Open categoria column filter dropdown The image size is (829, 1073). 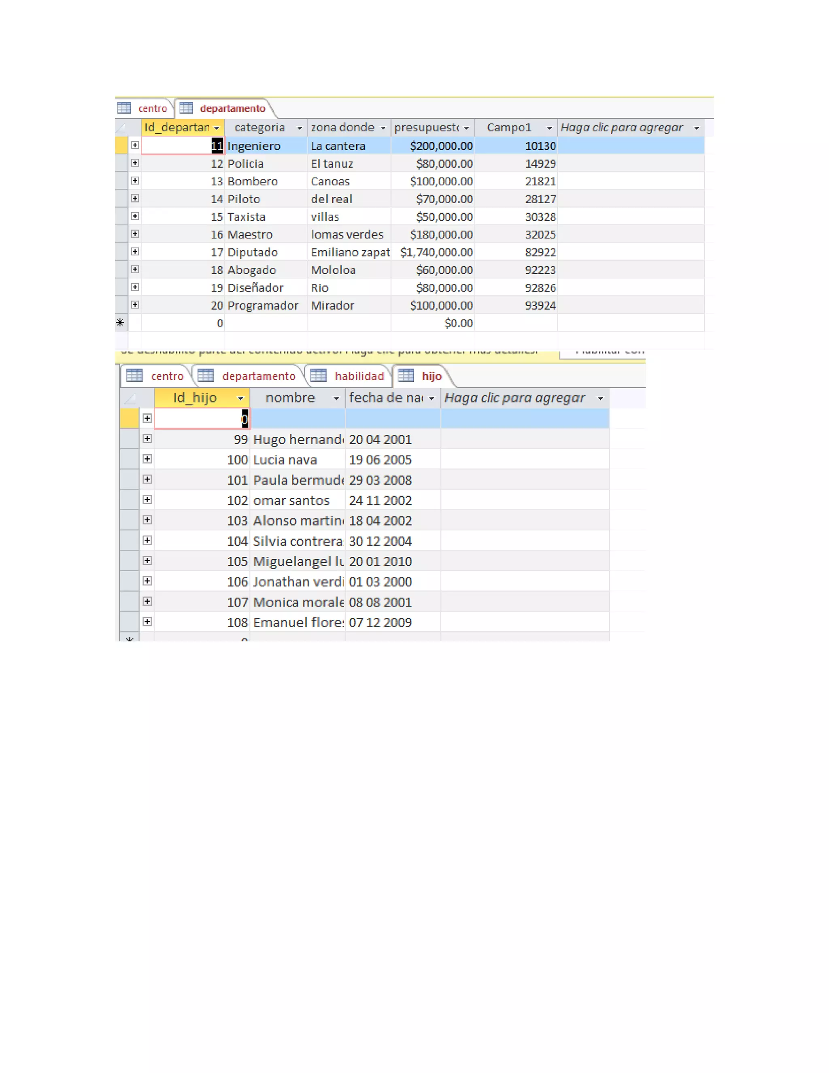pos(300,128)
